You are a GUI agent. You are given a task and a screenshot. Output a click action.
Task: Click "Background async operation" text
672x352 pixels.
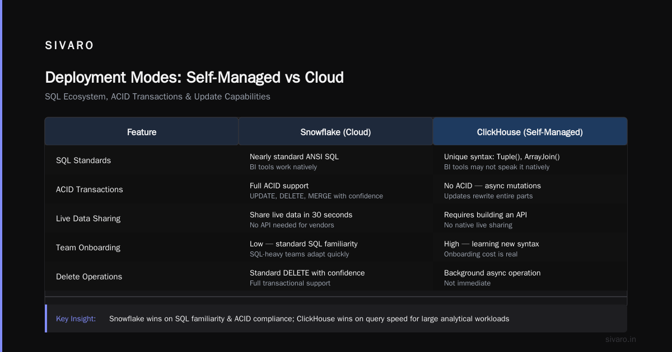click(492, 273)
